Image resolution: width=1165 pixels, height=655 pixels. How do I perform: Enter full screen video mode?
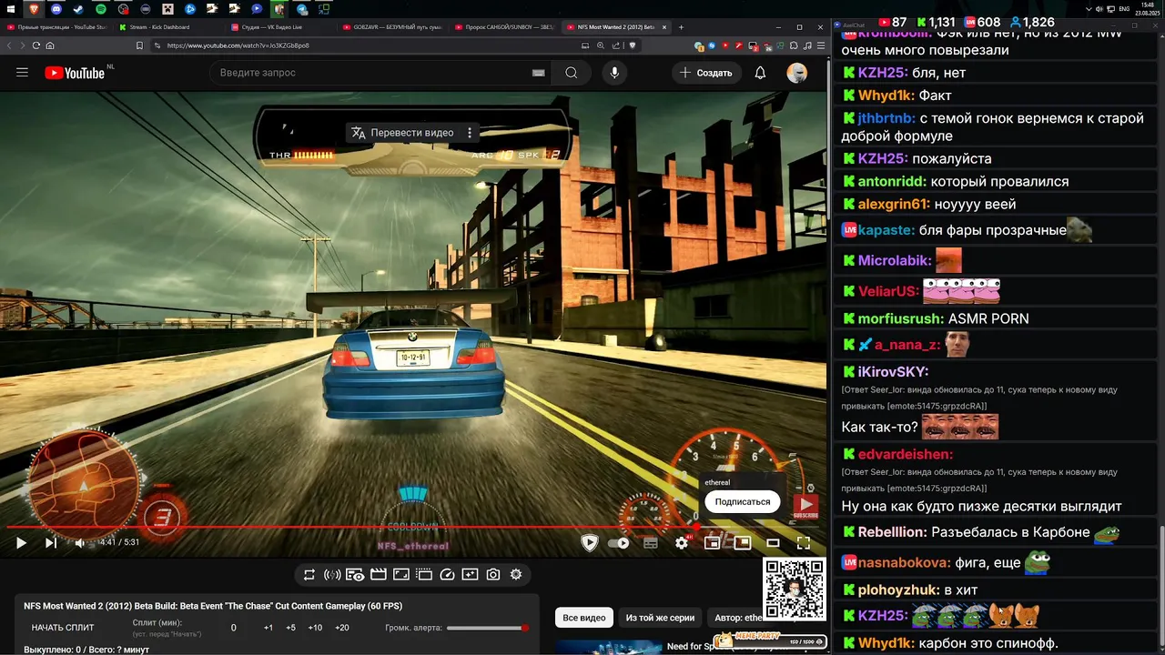[x=804, y=543]
